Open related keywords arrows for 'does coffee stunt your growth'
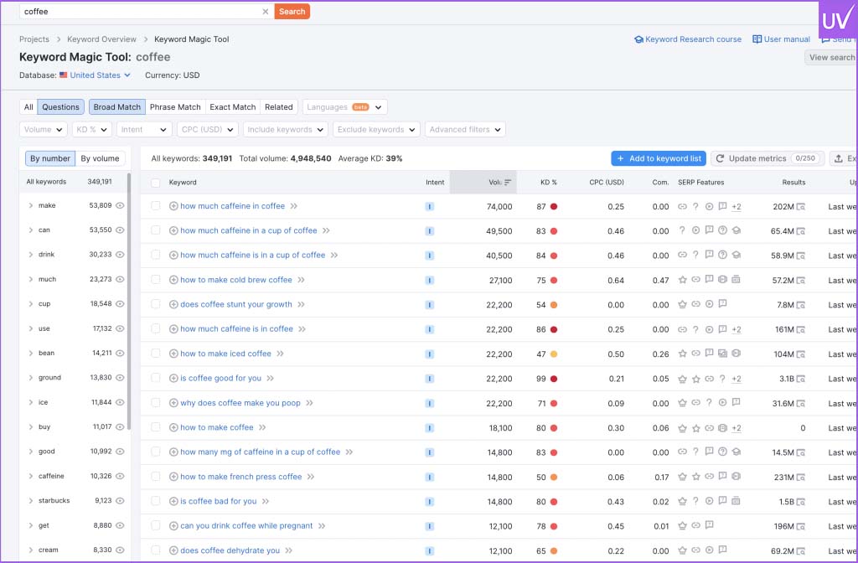The image size is (858, 563). [301, 305]
